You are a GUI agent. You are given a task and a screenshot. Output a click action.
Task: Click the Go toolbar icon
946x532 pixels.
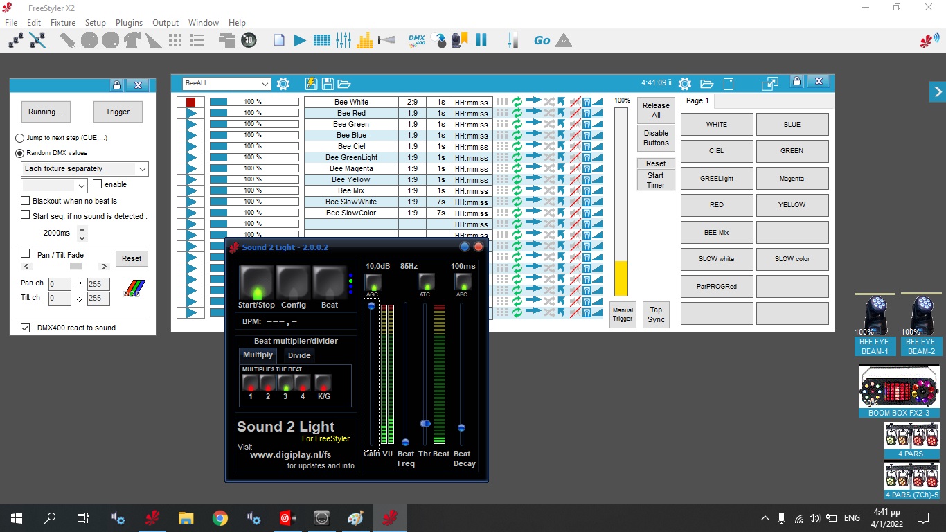click(542, 40)
